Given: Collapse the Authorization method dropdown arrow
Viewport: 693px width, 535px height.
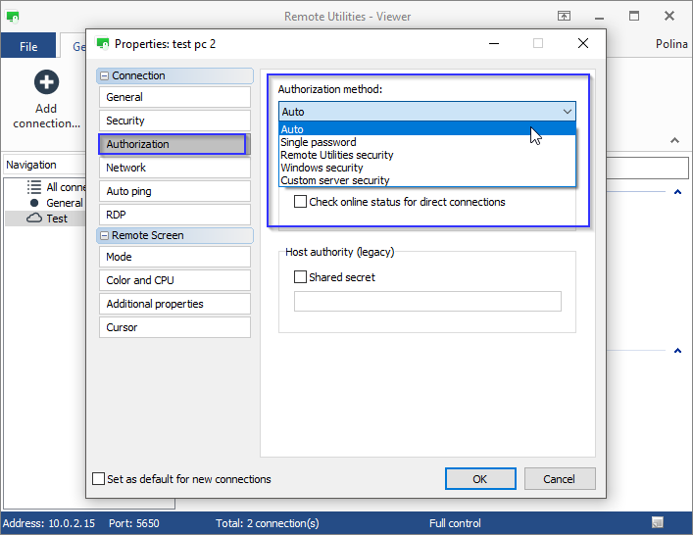Looking at the screenshot, I should tap(567, 112).
